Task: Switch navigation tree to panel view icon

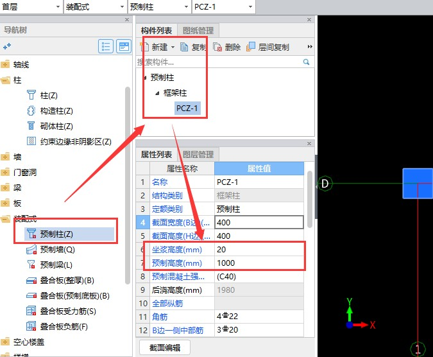Action: 124,46
